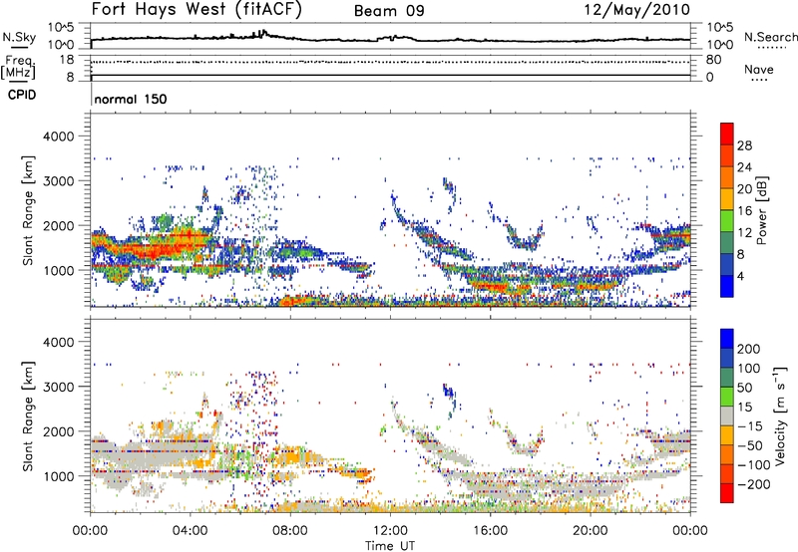Click the '1000' tick of the velocity panel
The height and width of the screenshot is (552, 798).
59,476
